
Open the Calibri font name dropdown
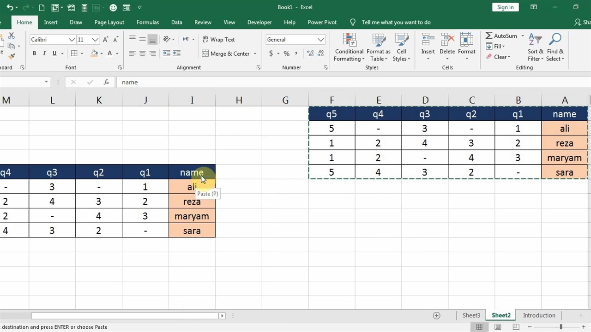point(72,40)
